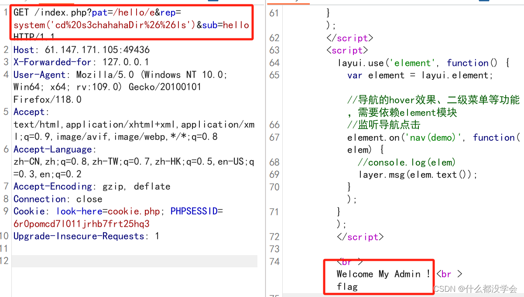524x297 pixels.
Task: Click line number 61 in the response gutter
Action: 274,13
